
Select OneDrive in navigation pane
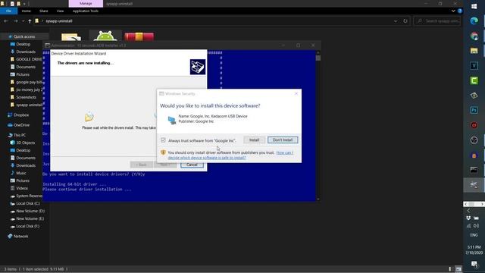click(21, 125)
